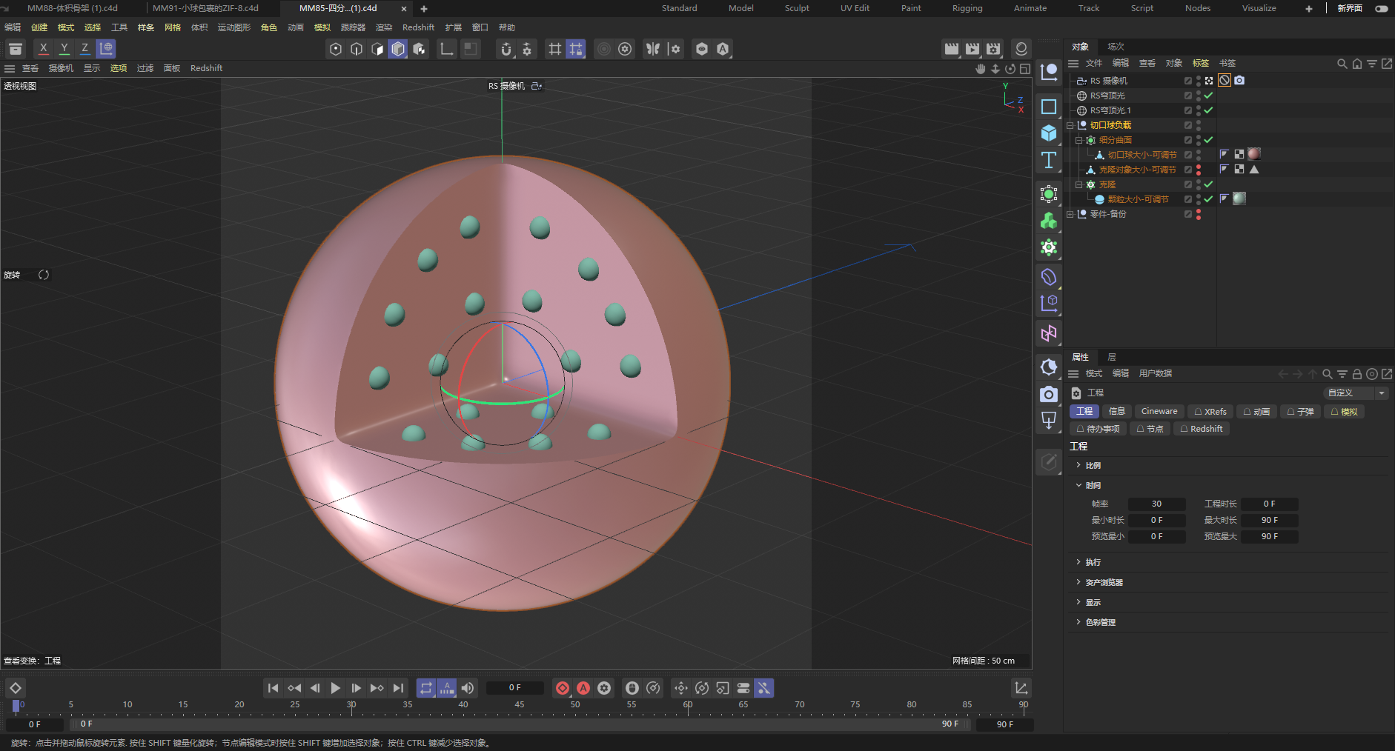Go to end of animation button
Viewport: 1395px width, 751px height.
tap(398, 688)
